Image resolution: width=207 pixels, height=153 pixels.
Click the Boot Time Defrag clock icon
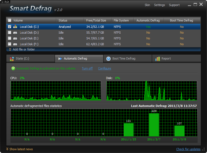pos(108,58)
